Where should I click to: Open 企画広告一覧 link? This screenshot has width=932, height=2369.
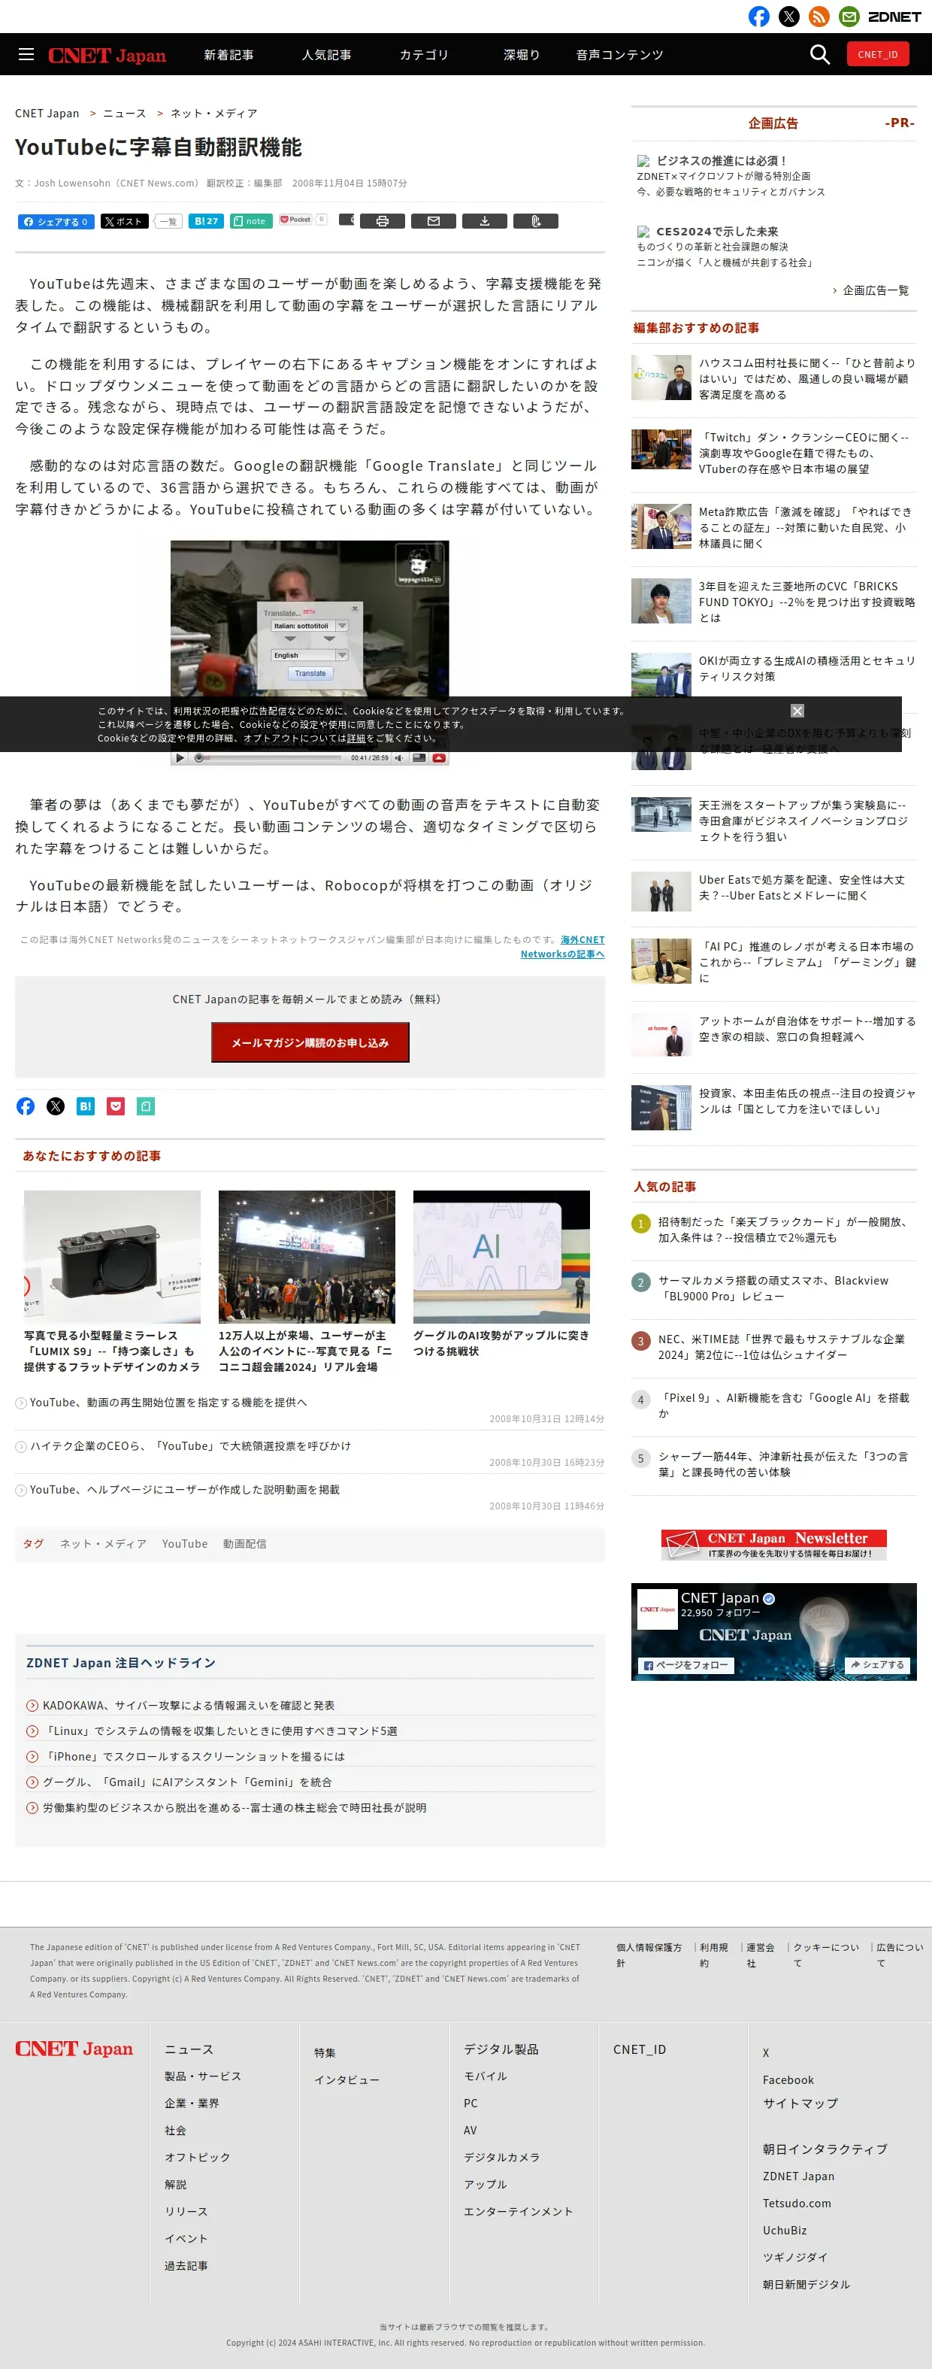[x=875, y=290]
